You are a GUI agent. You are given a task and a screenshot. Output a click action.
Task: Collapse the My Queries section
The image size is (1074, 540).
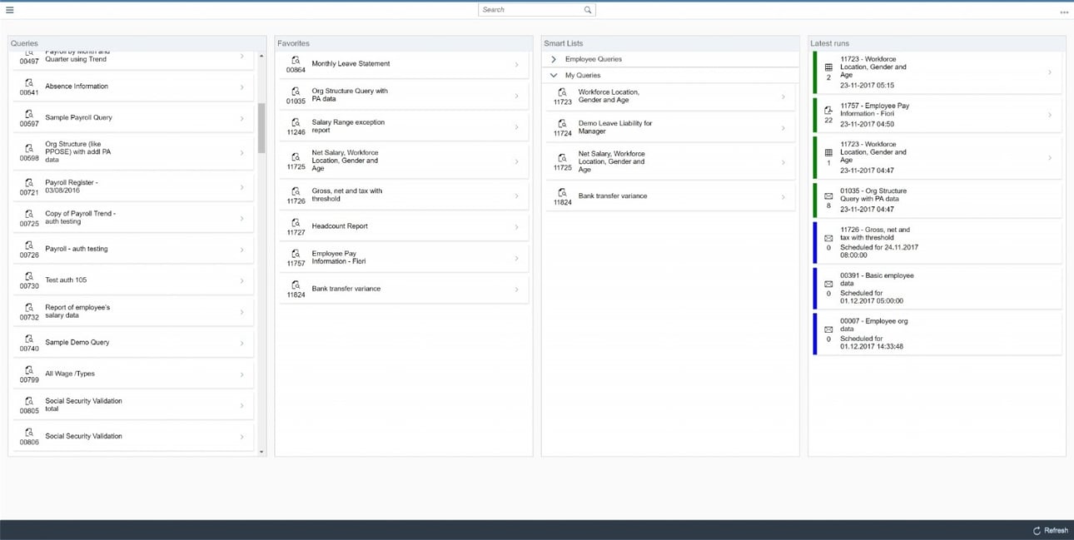[553, 75]
